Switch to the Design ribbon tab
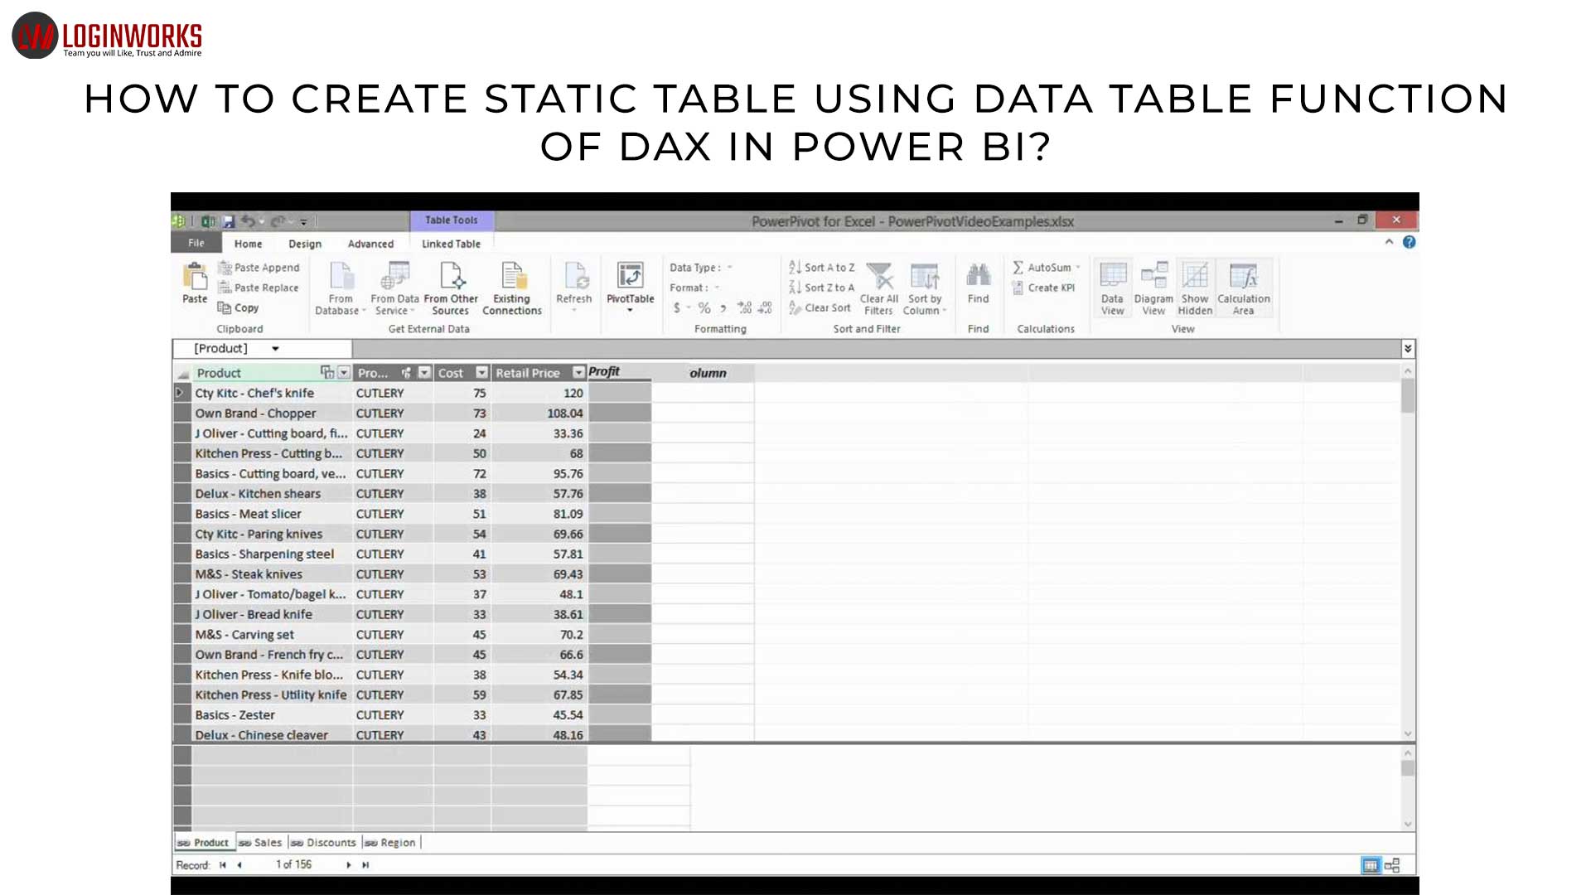Viewport: 1591px width, 895px height. coord(304,244)
